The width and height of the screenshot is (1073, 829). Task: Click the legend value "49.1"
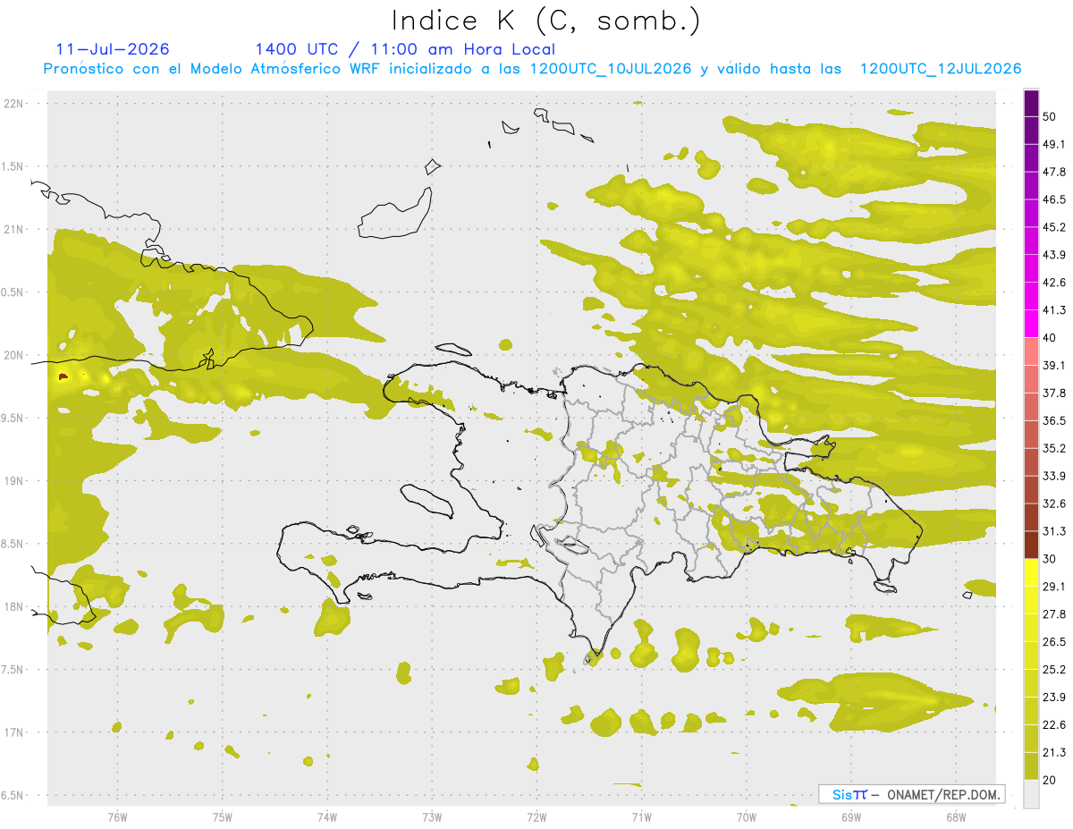click(1054, 144)
